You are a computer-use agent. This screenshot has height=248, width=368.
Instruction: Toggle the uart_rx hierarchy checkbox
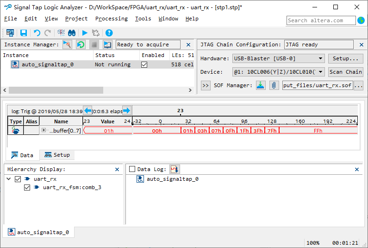point(18,179)
